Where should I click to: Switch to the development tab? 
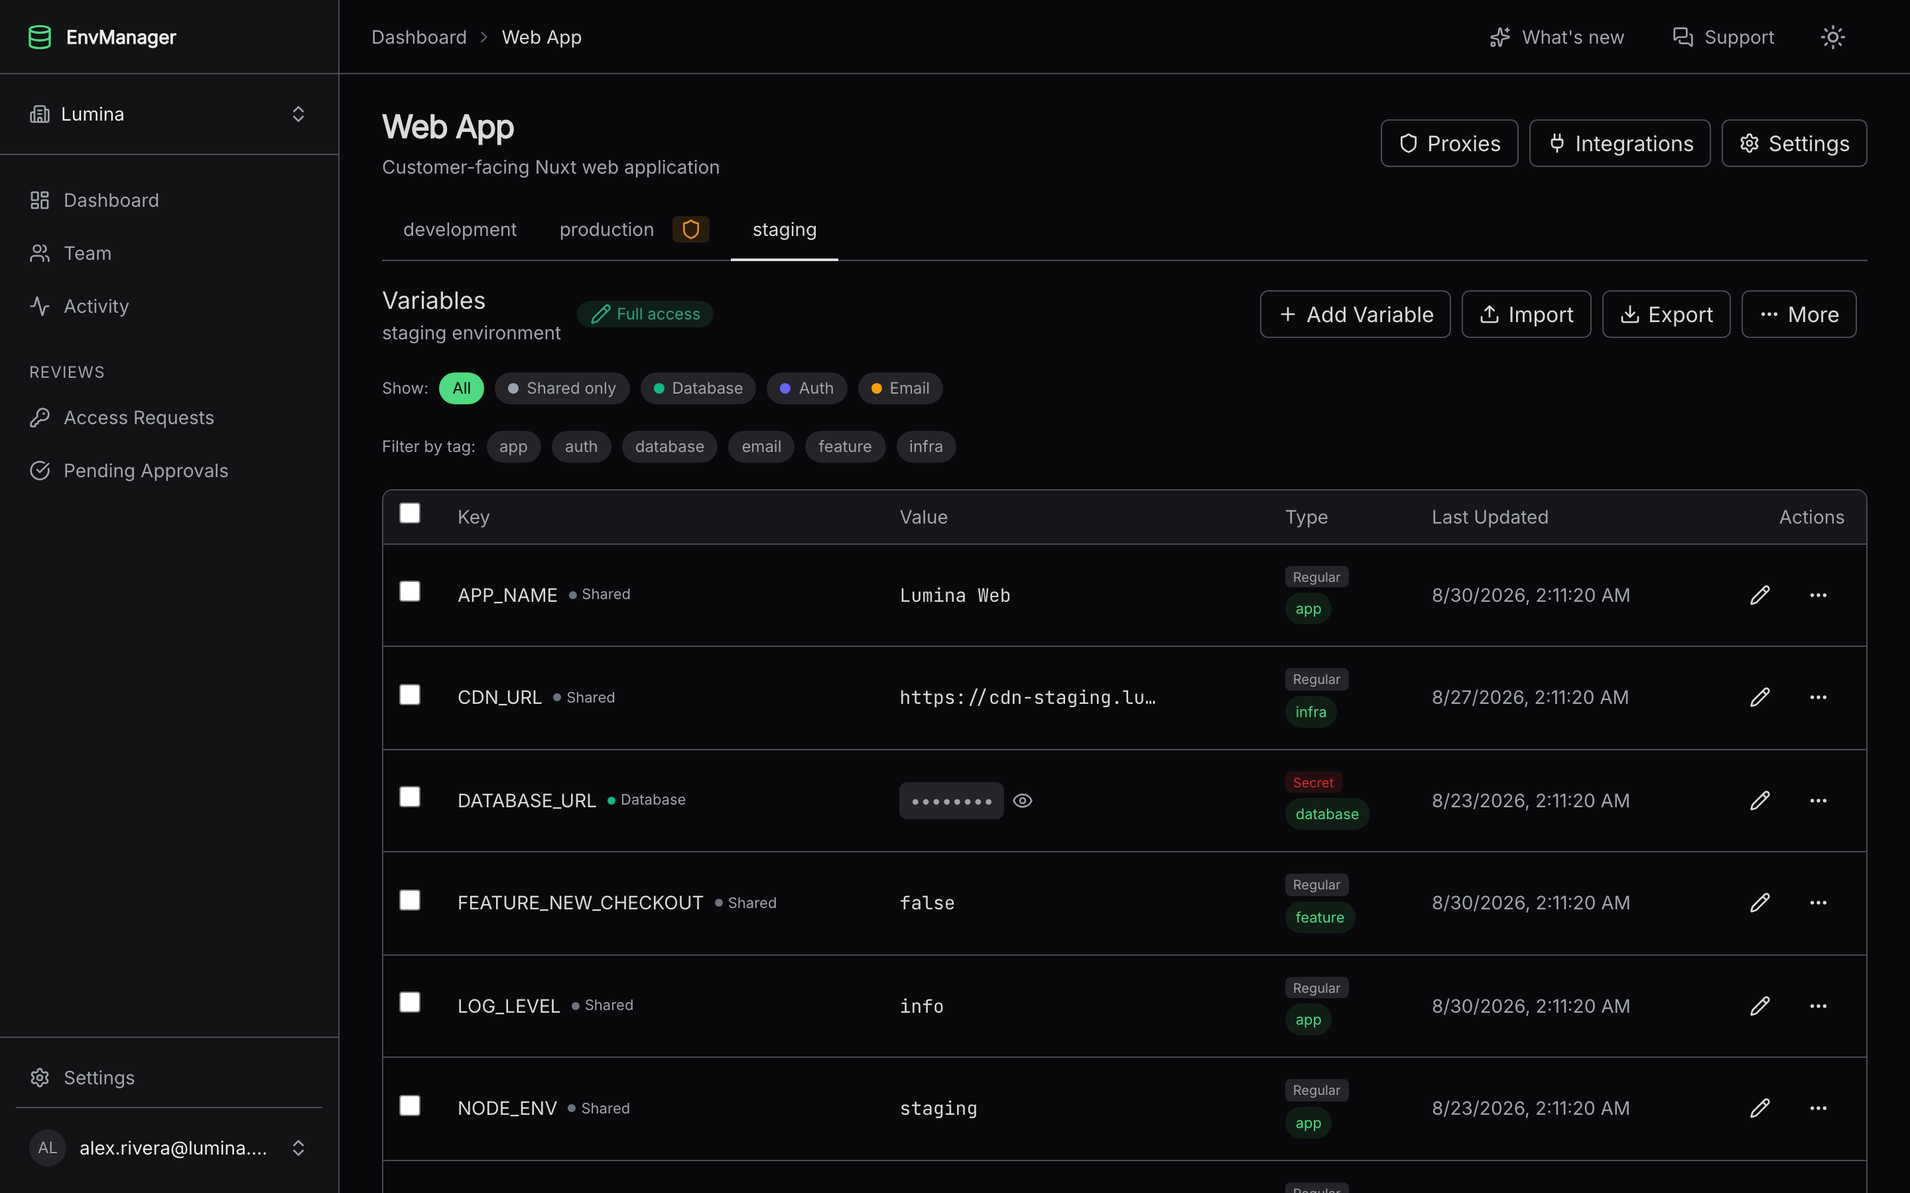point(460,229)
